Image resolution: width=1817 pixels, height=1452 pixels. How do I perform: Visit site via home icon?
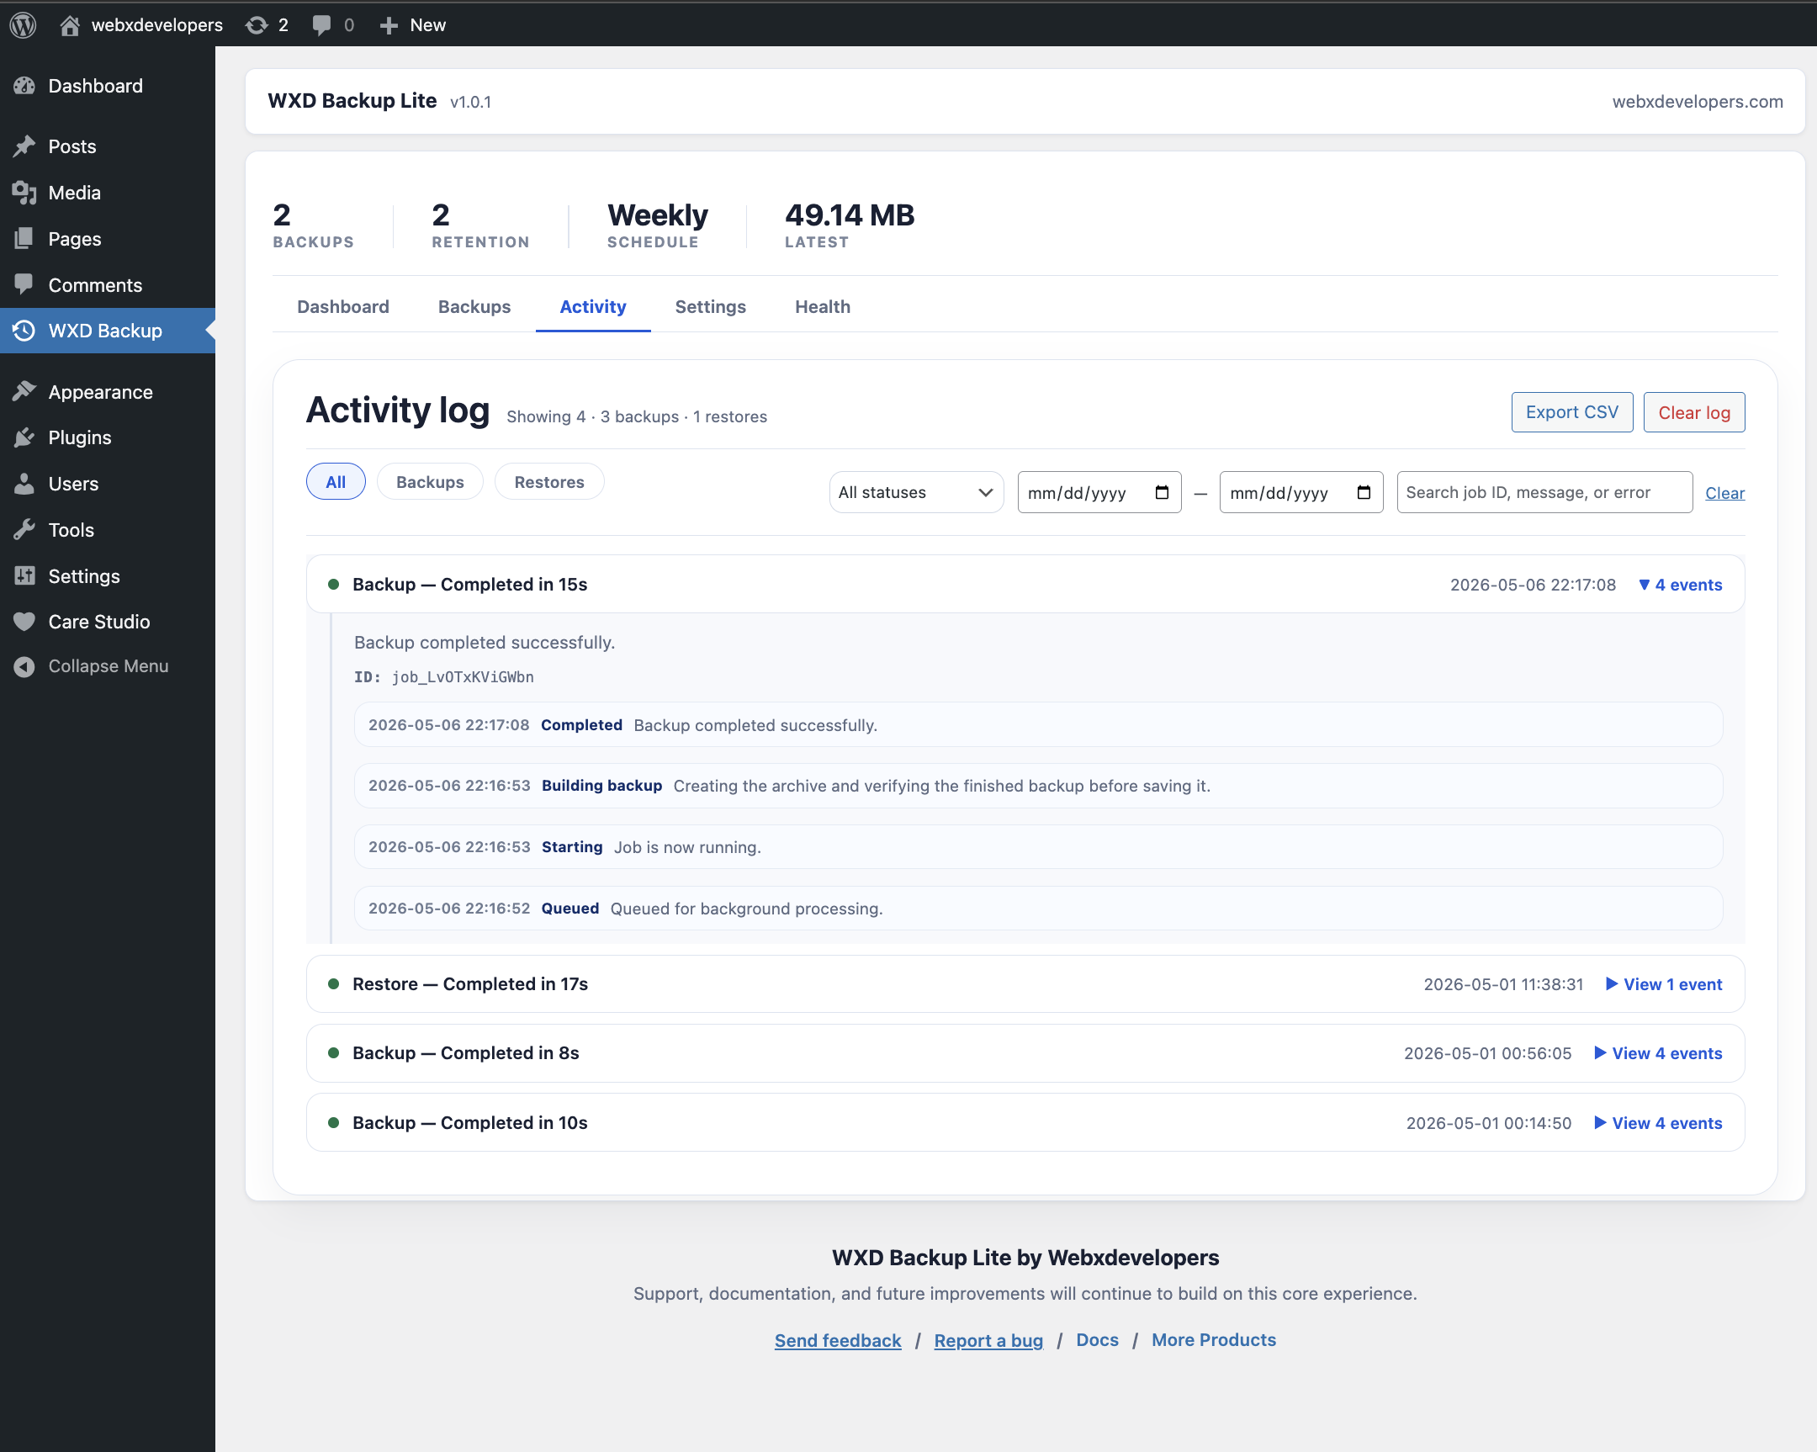(x=70, y=25)
